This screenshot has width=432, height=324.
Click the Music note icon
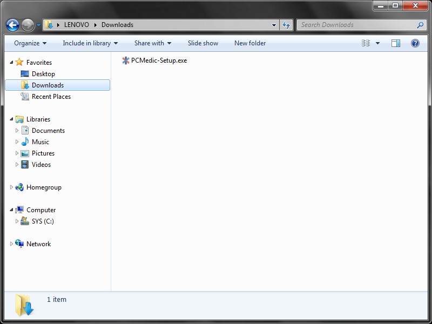point(25,141)
